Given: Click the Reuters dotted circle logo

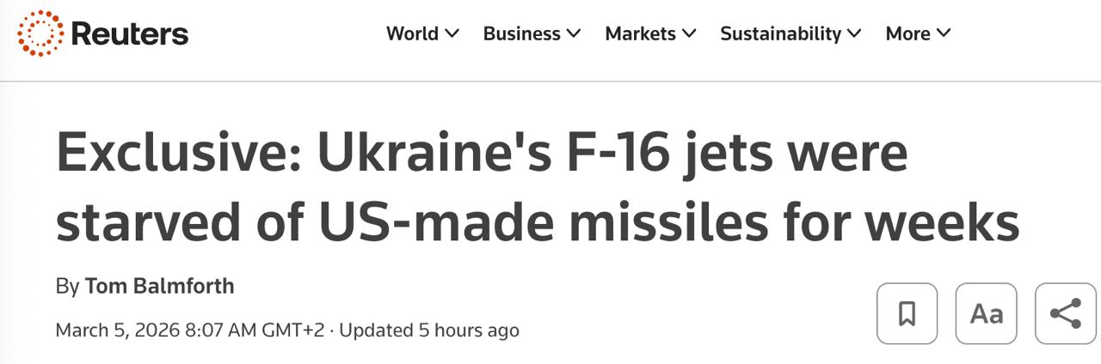Looking at the screenshot, I should pos(40,33).
